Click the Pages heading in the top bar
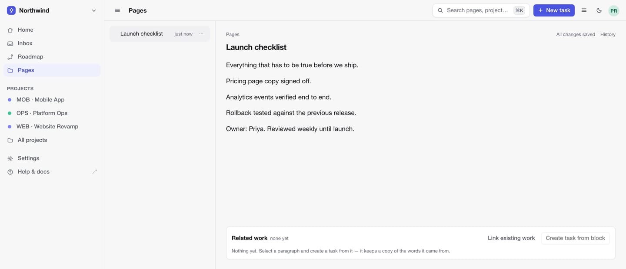Screen dimensions: 626x269 (x=137, y=10)
